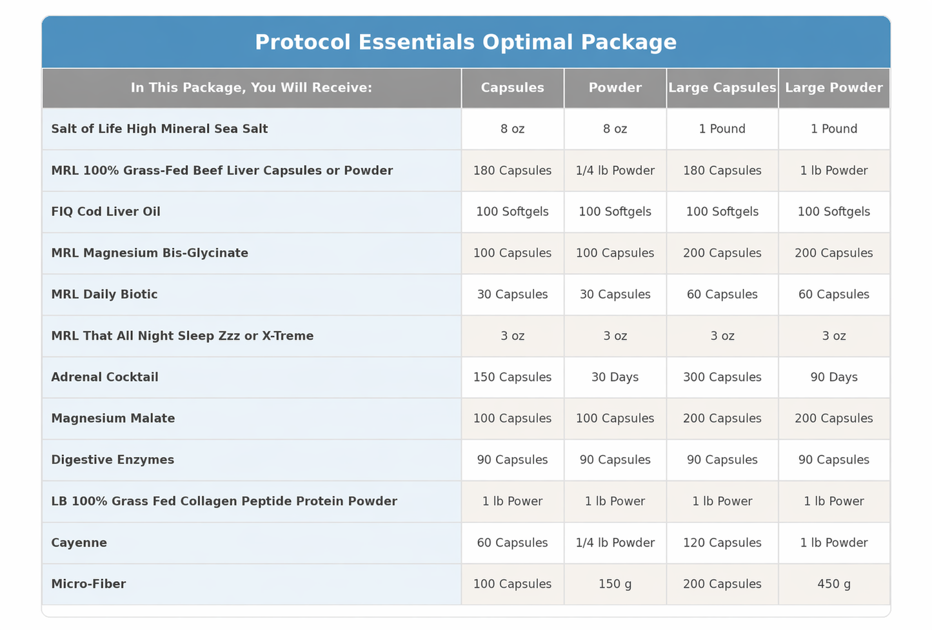Select the MRL That All Night Sleep Zzz row label
The height and width of the screenshot is (630, 932).
tap(183, 336)
